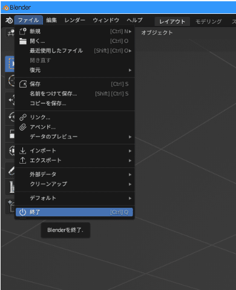Open the 編集 menu

[51, 21]
